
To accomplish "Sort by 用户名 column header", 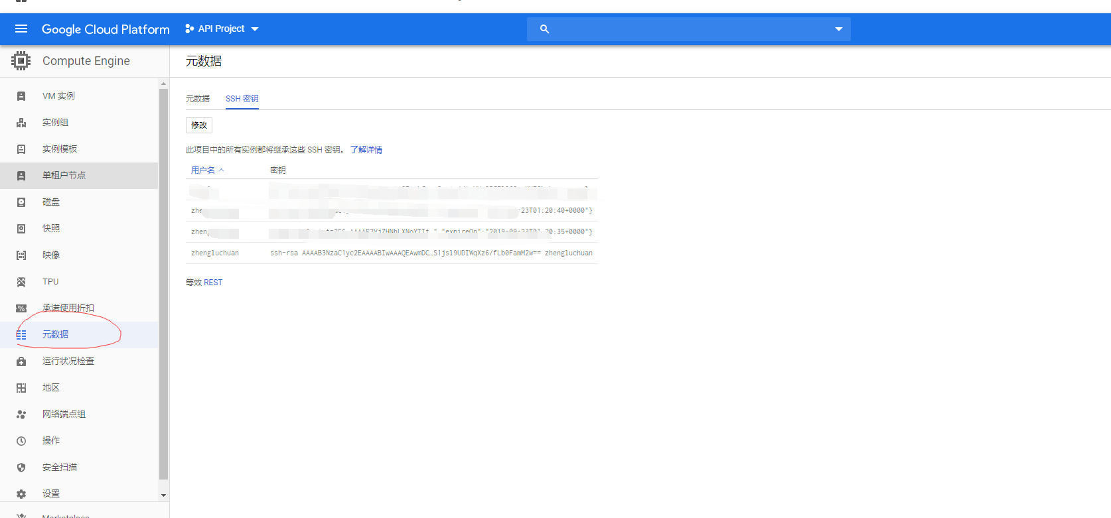I will (203, 170).
